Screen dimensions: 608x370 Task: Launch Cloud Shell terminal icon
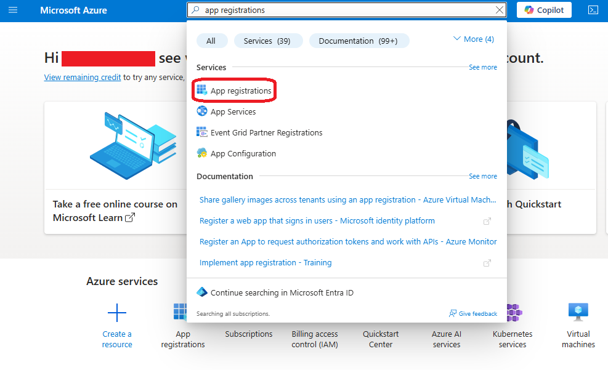click(x=593, y=10)
